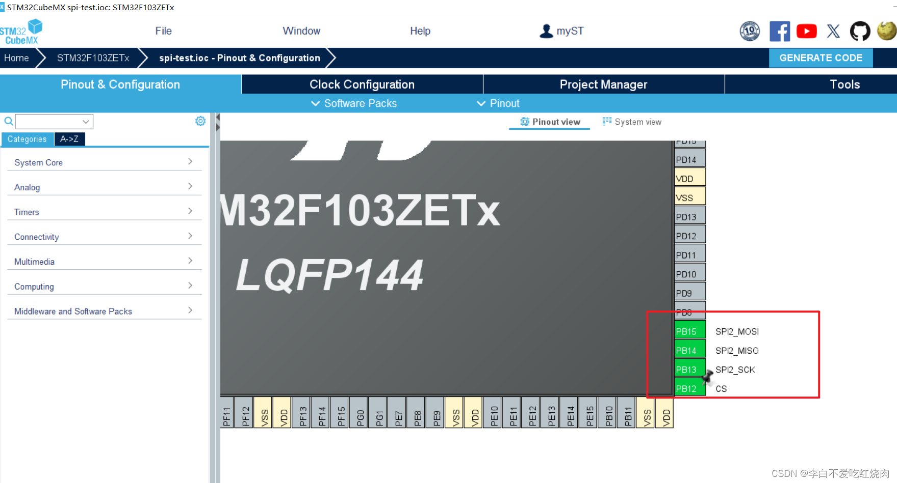Click the STM32F103ZETx breadcrumb

pos(93,58)
